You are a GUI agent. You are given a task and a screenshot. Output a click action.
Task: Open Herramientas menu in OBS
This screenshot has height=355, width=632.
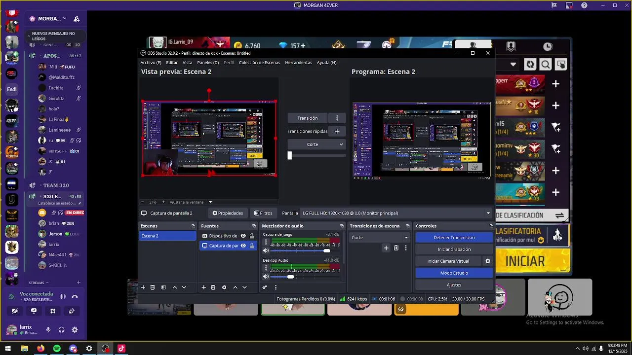coord(298,63)
